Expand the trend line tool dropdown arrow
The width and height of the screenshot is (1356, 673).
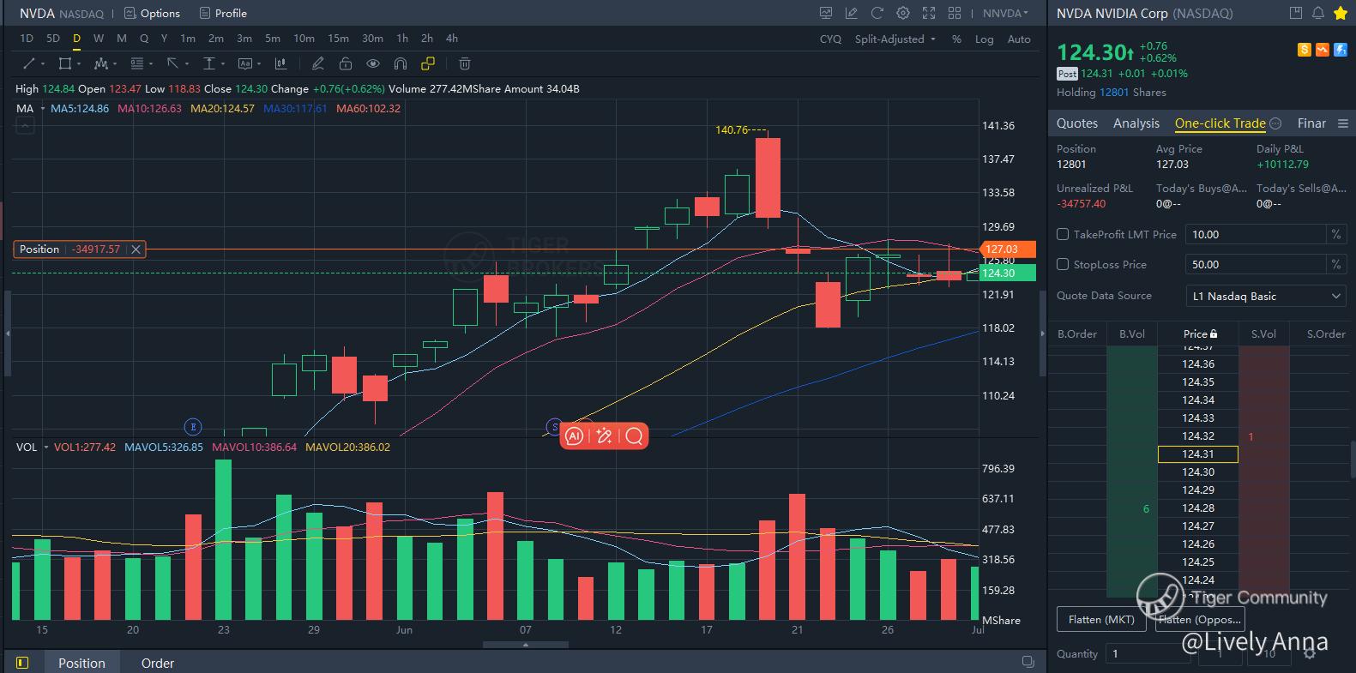(x=43, y=63)
